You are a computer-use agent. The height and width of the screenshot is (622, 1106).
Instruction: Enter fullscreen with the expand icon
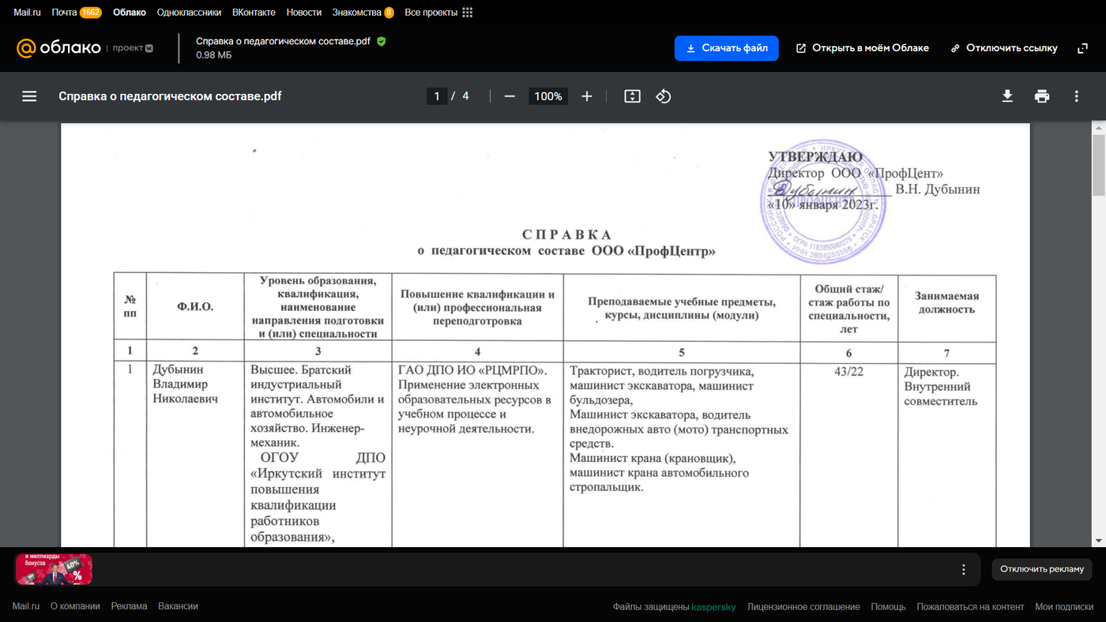(1083, 48)
